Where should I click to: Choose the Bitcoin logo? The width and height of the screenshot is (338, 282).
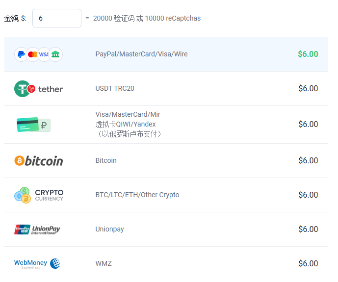[x=38, y=161]
